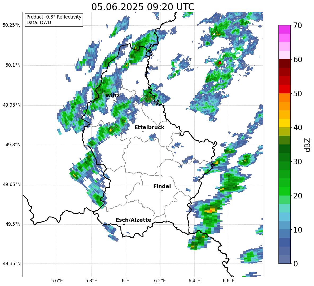Click the Findel location cross marker
Image resolution: width=314 pixels, height=286 pixels.
point(162,191)
